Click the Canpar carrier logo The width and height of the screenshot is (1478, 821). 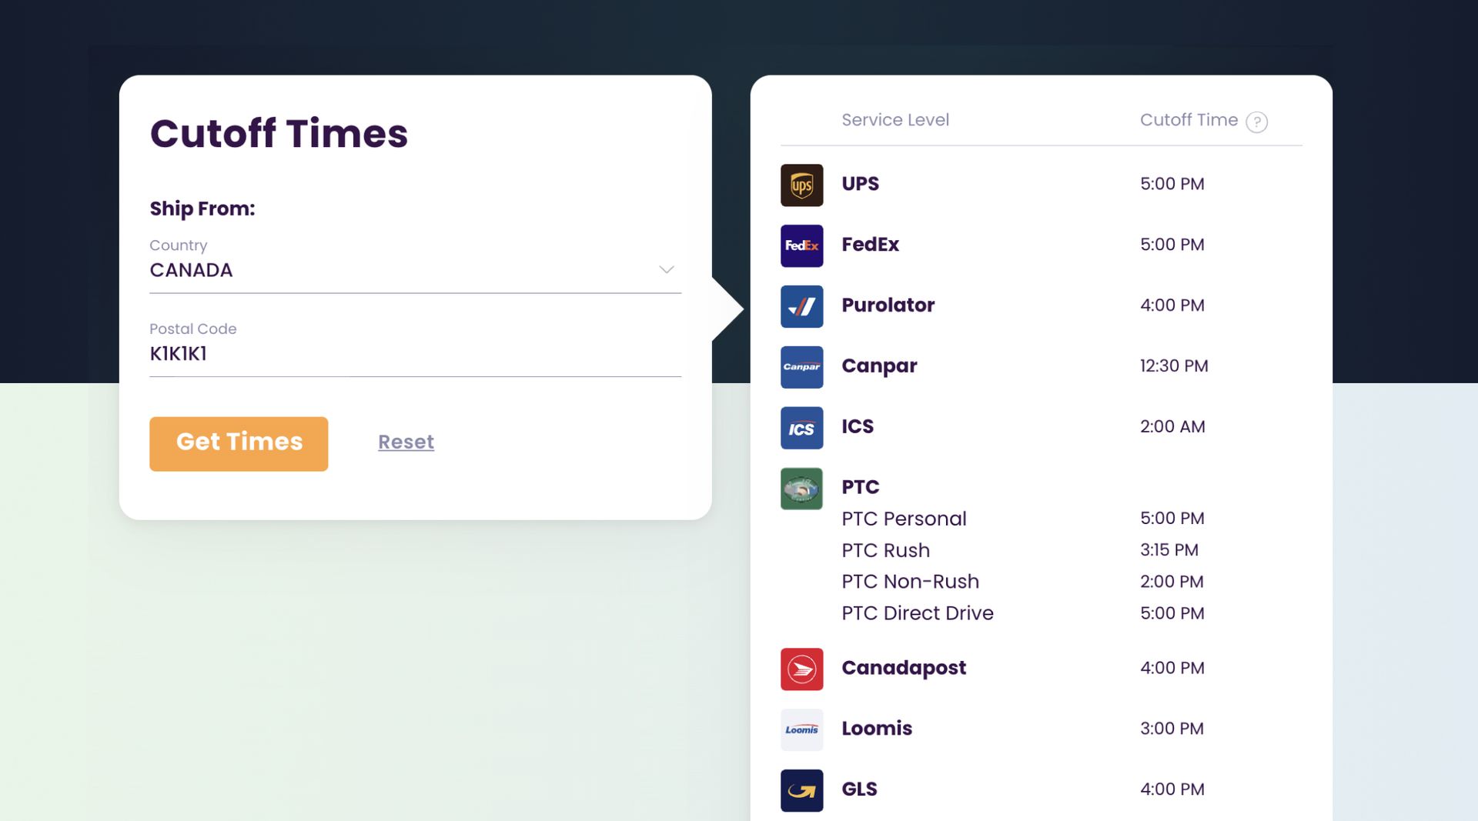(x=801, y=367)
